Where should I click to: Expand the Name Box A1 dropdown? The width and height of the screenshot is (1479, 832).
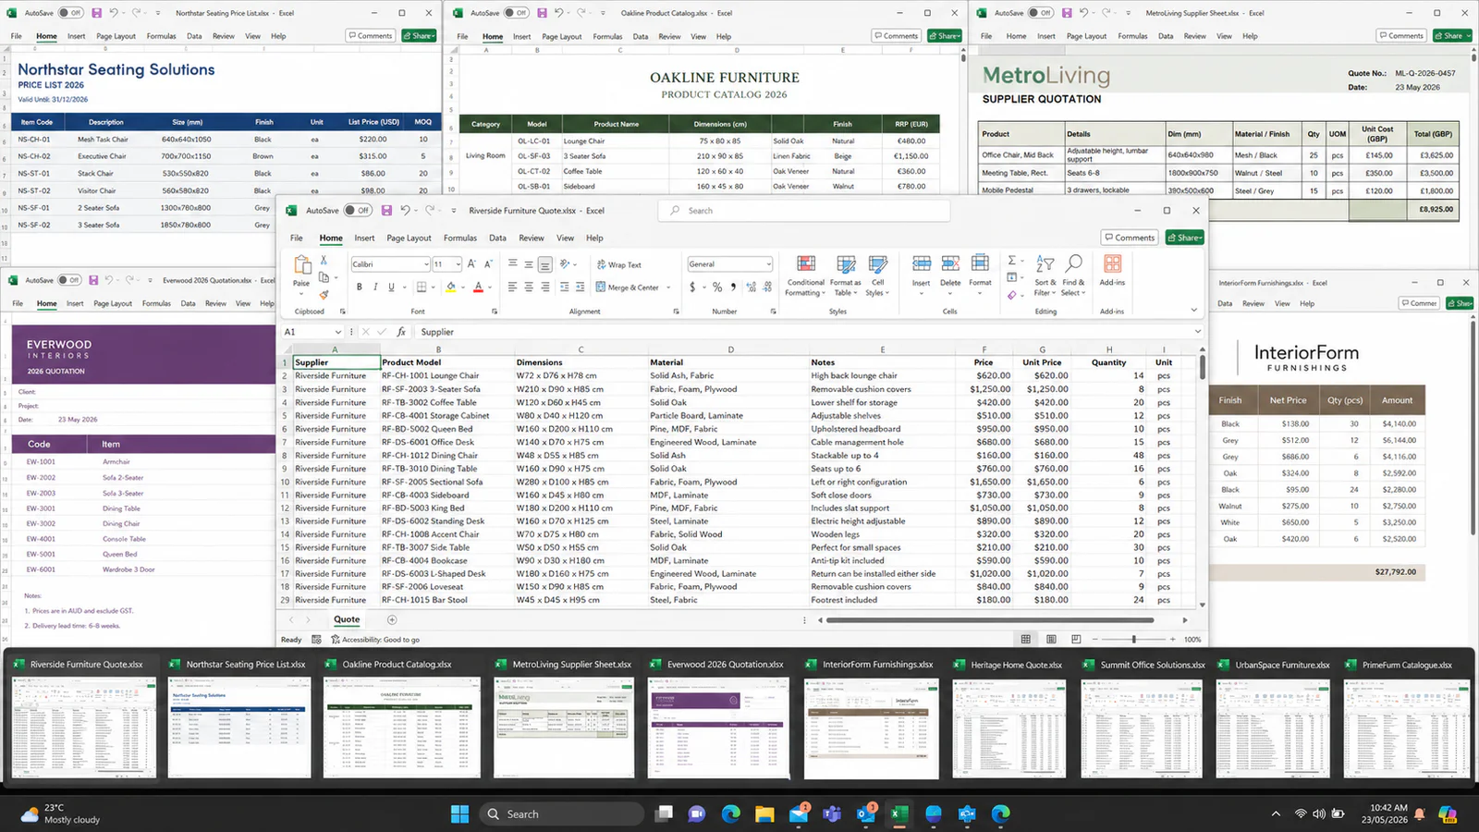338,332
